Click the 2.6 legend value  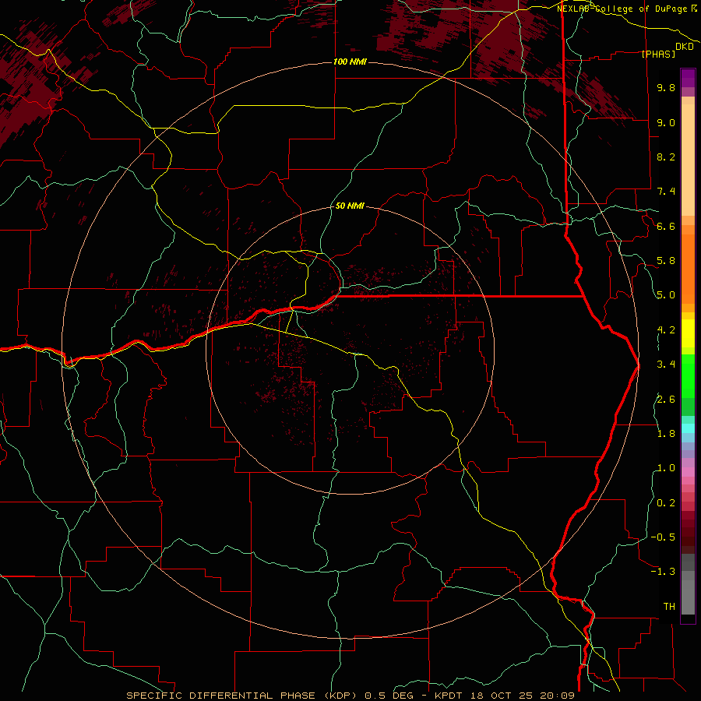click(x=666, y=400)
